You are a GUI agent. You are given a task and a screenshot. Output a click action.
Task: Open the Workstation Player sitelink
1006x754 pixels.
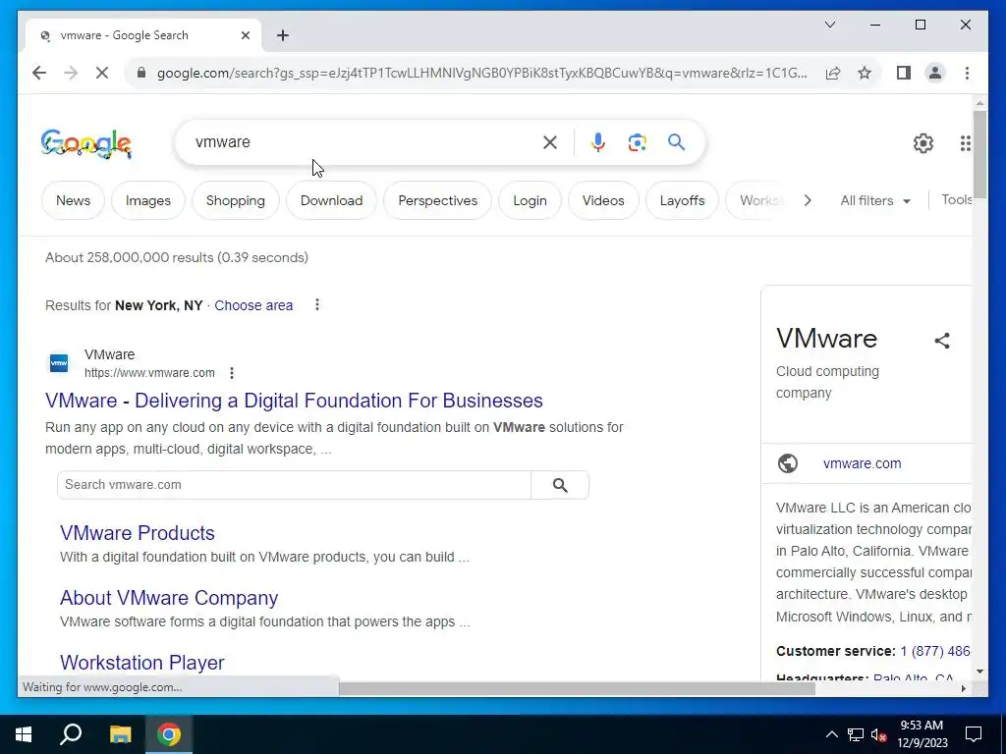click(141, 663)
